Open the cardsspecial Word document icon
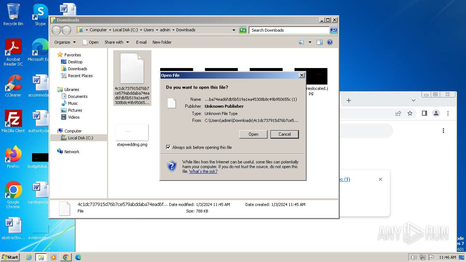The image size is (466, 262). pos(38,193)
